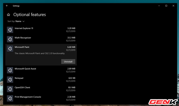The height and width of the screenshot is (106, 179).
Task: Go back using the Settings back arrow
Action: 7,6
